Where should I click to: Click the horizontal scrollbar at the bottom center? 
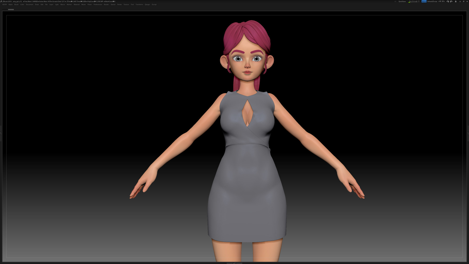coord(234,263)
